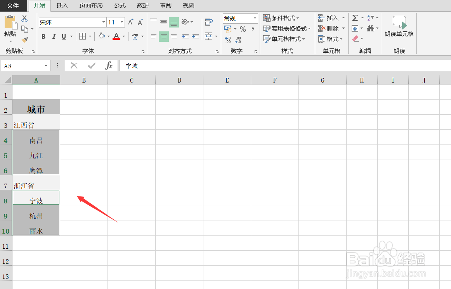Switch to Page Layout (页面布局) tab
Screen dimensions: 451x289
tap(91, 5)
